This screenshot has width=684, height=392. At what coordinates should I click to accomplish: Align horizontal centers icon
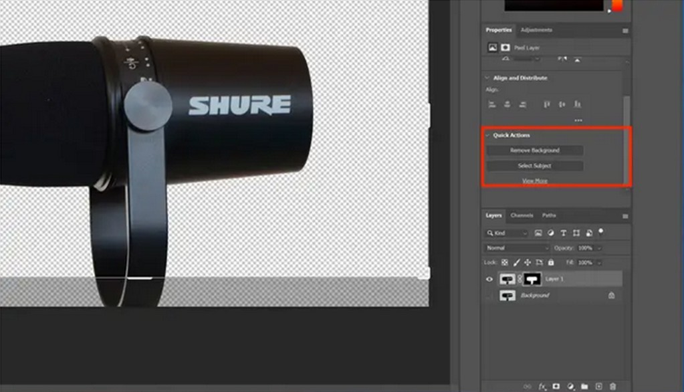(x=507, y=104)
